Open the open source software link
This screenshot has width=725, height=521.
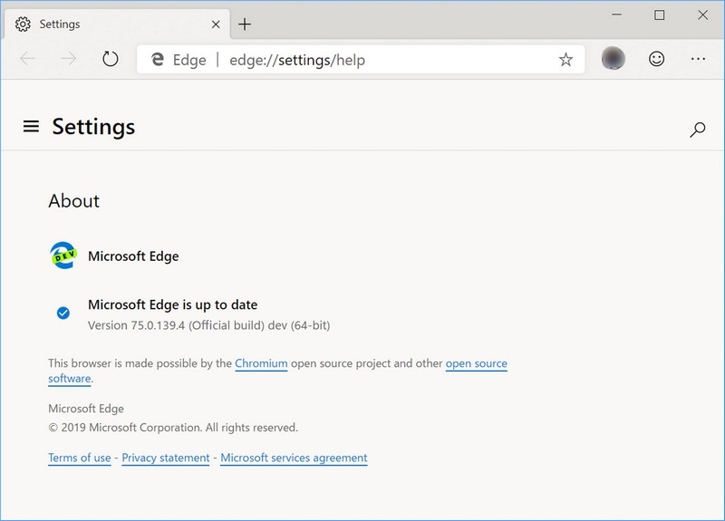tap(477, 363)
